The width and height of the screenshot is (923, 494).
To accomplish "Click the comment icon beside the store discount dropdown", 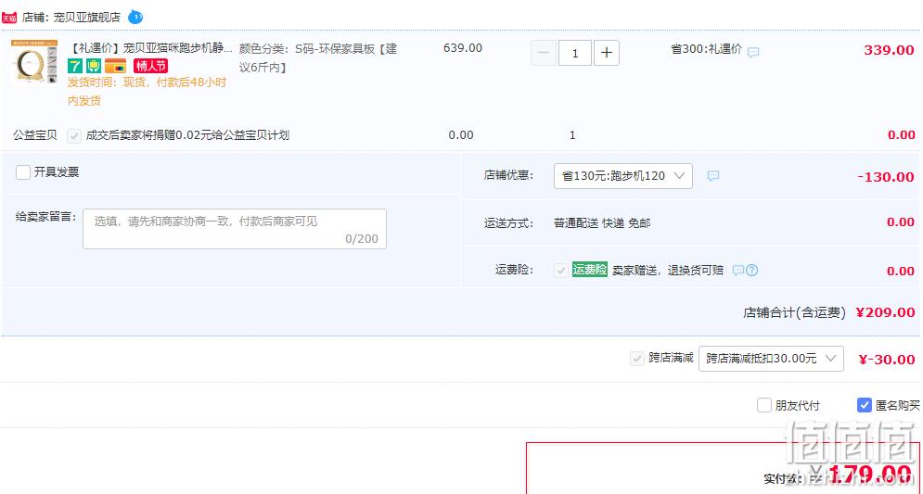I will [x=712, y=175].
